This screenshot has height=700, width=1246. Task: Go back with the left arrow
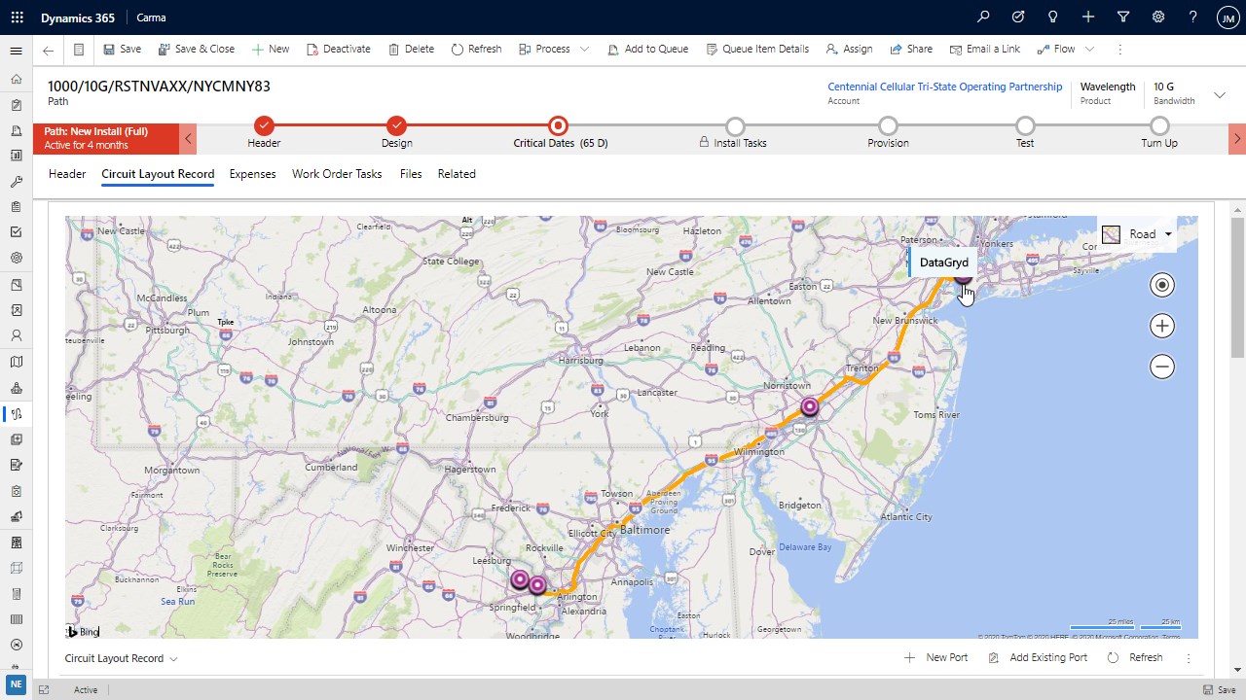click(x=48, y=50)
